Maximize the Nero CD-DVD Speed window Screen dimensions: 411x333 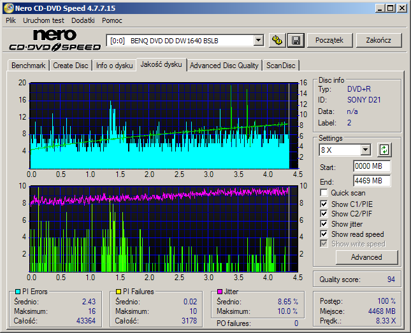click(391, 8)
